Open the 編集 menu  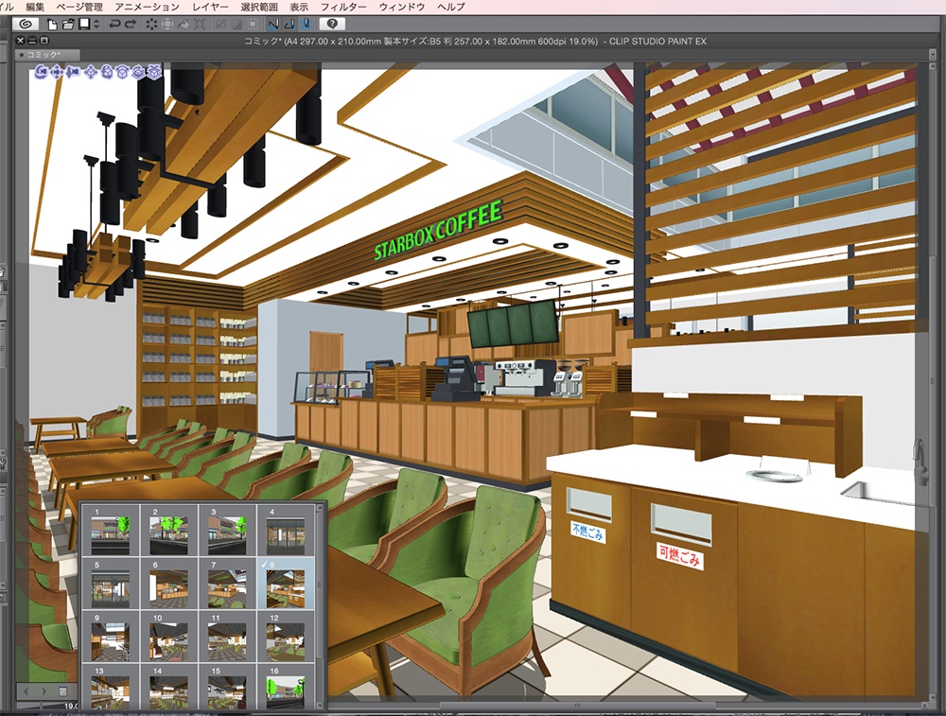tap(35, 7)
